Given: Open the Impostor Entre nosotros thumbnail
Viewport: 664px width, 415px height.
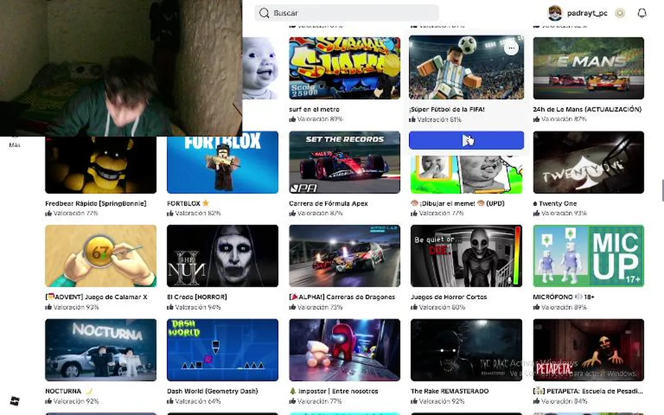Looking at the screenshot, I should pos(344,350).
